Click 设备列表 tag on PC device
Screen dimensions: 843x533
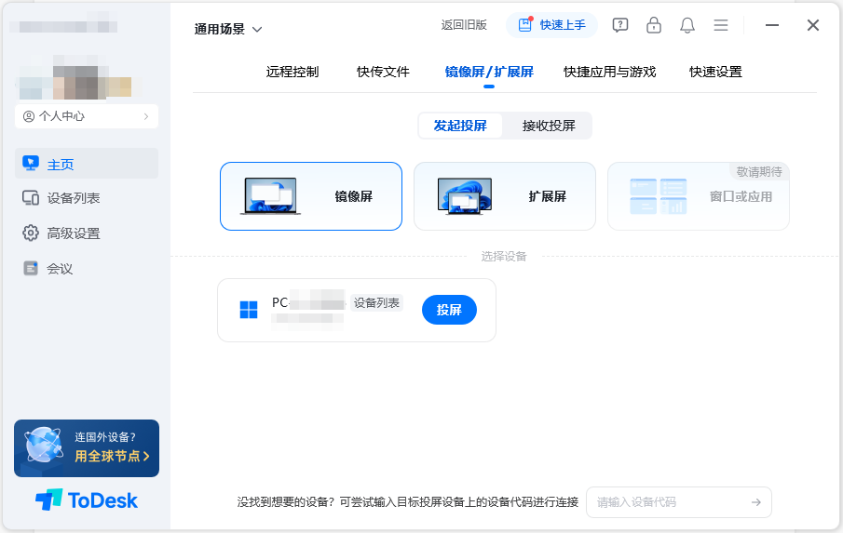(x=376, y=302)
